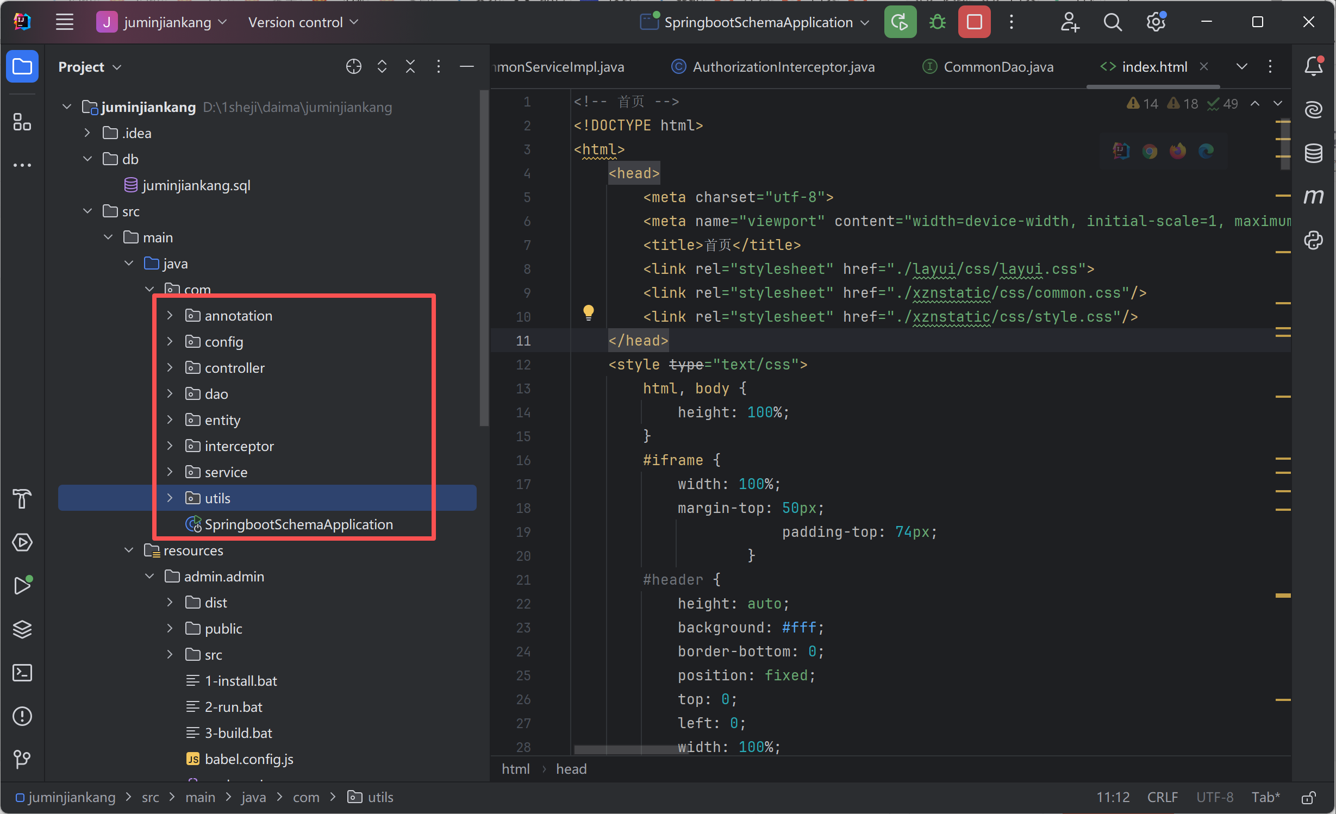Toggle read-only lock in status bar
1336x814 pixels.
[1308, 797]
